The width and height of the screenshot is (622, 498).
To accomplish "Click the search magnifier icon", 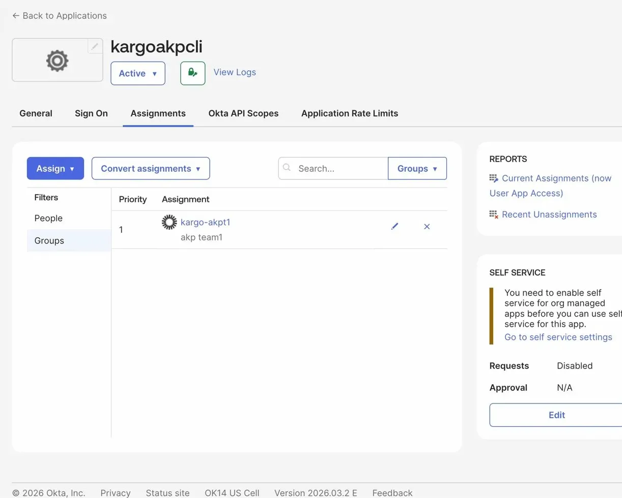I will pos(287,168).
